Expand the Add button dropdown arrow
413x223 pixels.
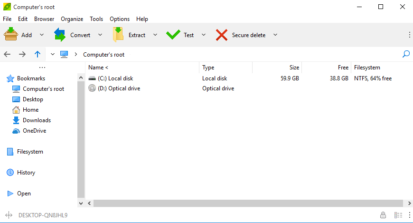pyautogui.click(x=42, y=35)
